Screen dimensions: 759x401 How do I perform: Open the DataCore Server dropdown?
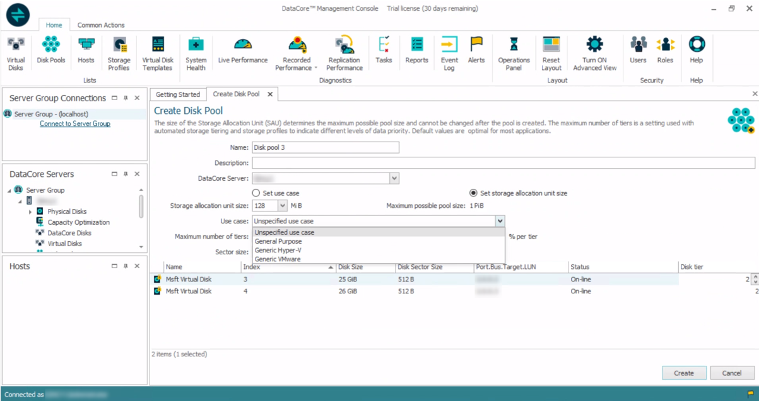coord(394,179)
